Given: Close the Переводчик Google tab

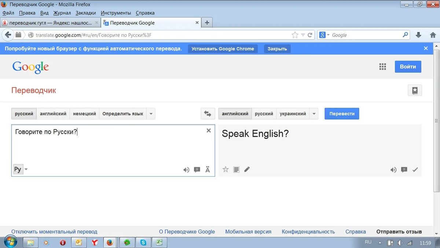Looking at the screenshot, I should 197,22.
